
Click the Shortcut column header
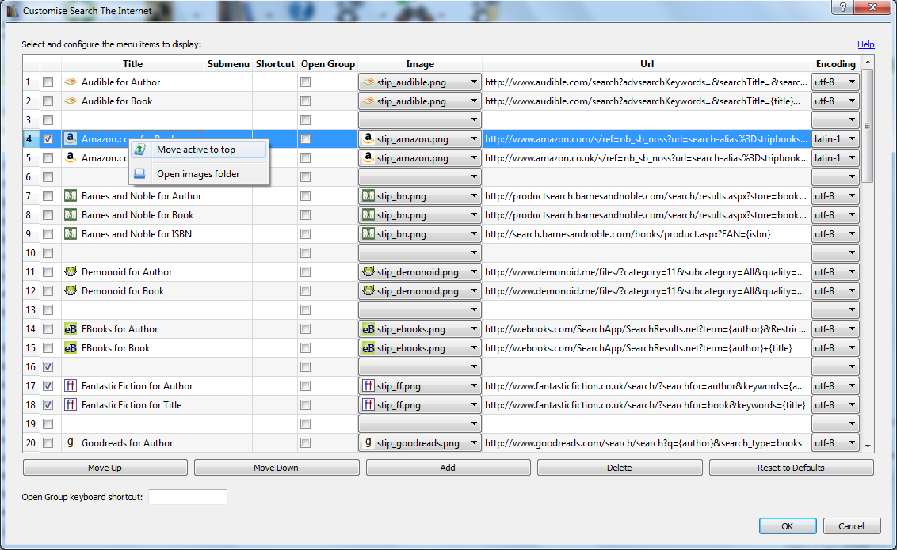275,64
